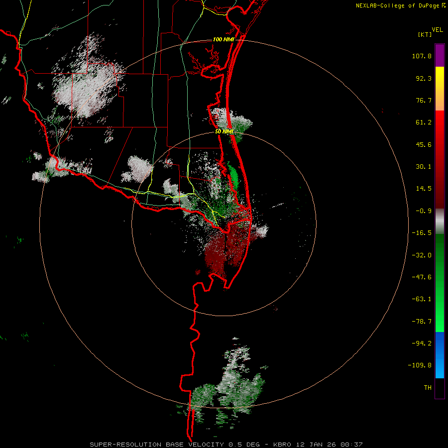Select the 76.7 legend value
The image size is (448, 448).
point(424,100)
